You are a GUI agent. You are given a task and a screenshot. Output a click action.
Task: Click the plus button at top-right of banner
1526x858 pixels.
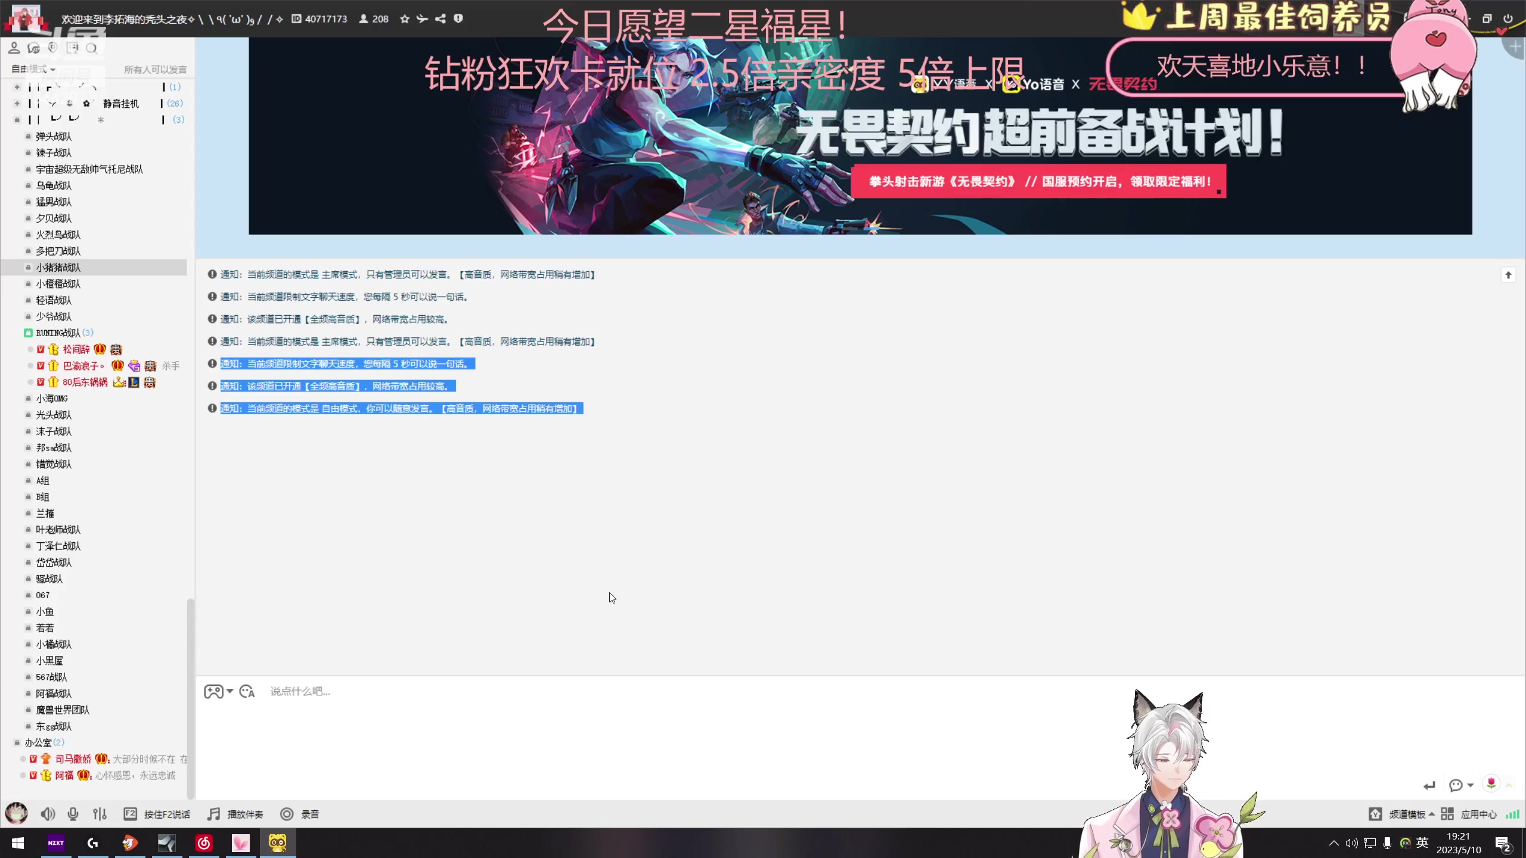1515,46
